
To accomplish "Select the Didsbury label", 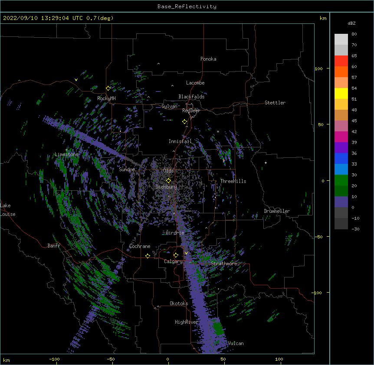I will [x=166, y=187].
